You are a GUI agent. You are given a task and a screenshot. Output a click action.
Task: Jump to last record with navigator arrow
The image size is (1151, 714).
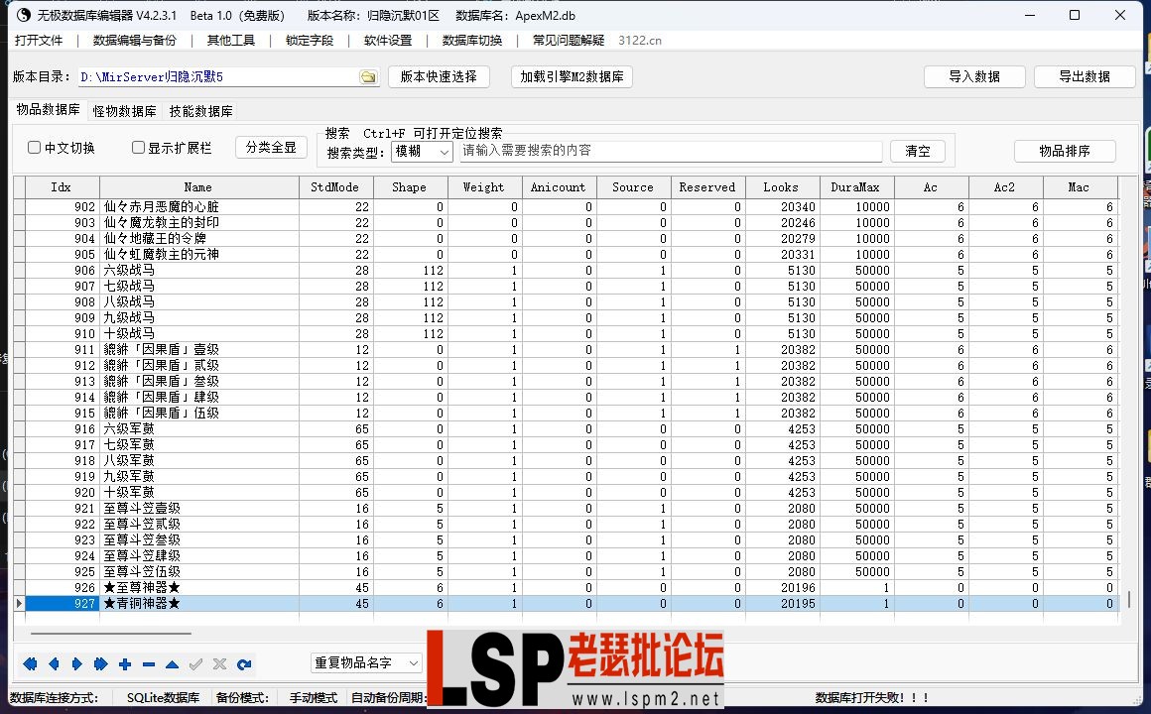pos(100,664)
